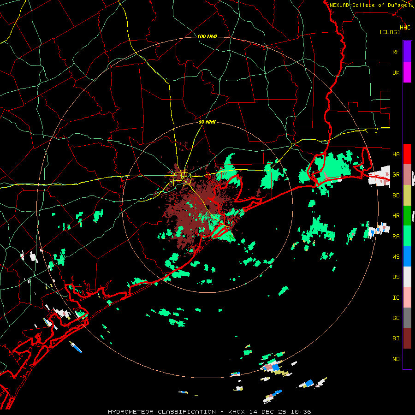Click the UK legend label

(x=396, y=72)
